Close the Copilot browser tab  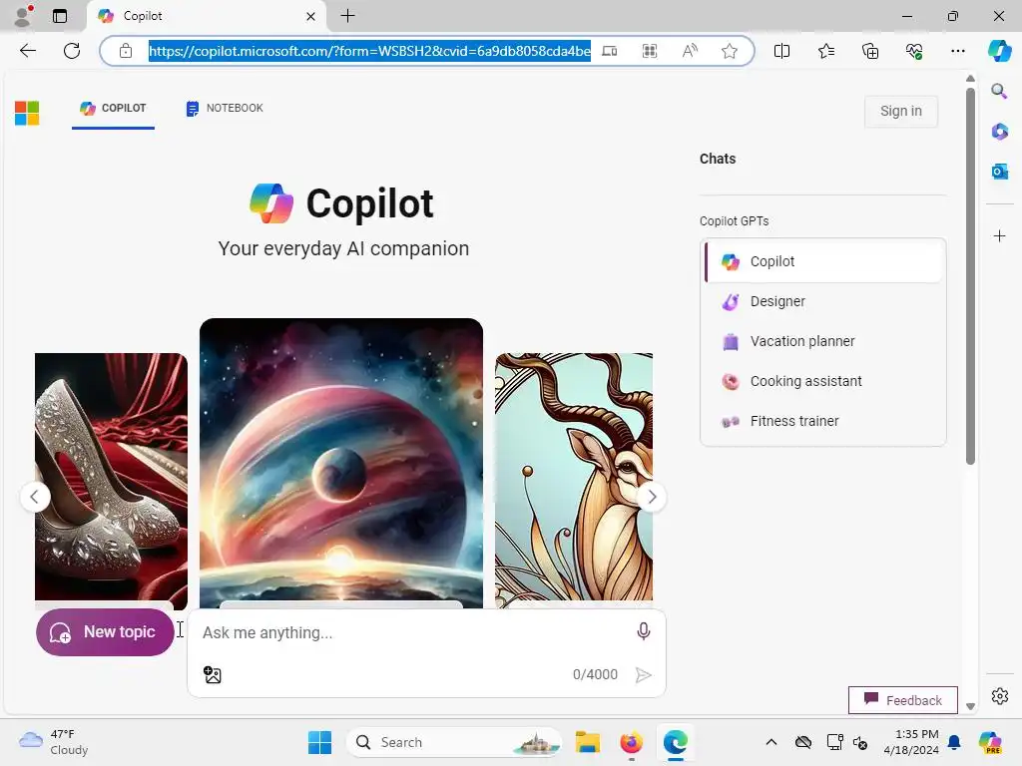(x=311, y=16)
